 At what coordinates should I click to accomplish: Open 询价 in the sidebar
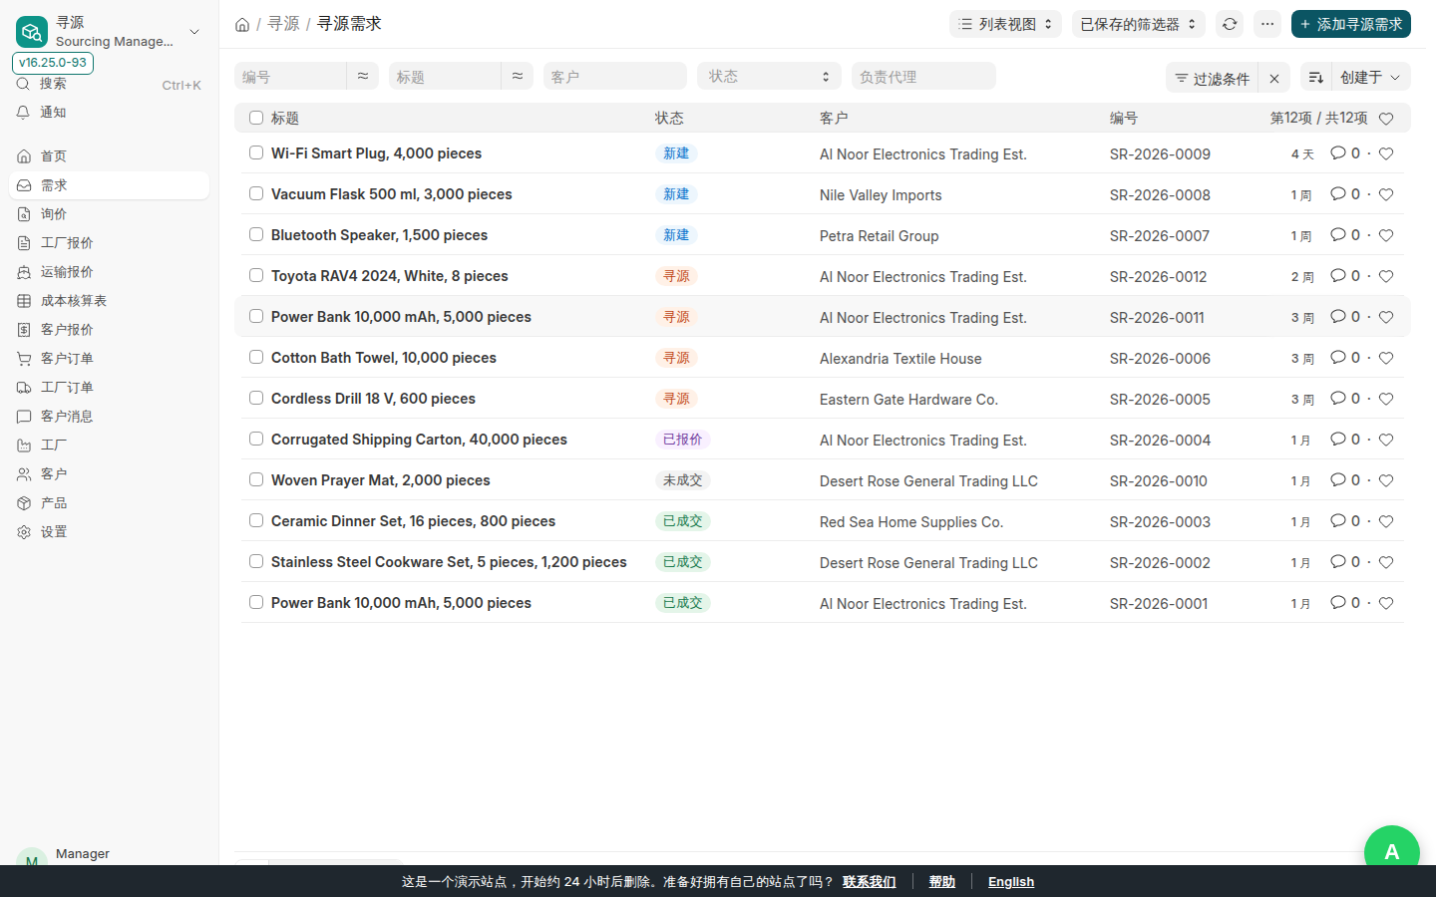point(110,214)
